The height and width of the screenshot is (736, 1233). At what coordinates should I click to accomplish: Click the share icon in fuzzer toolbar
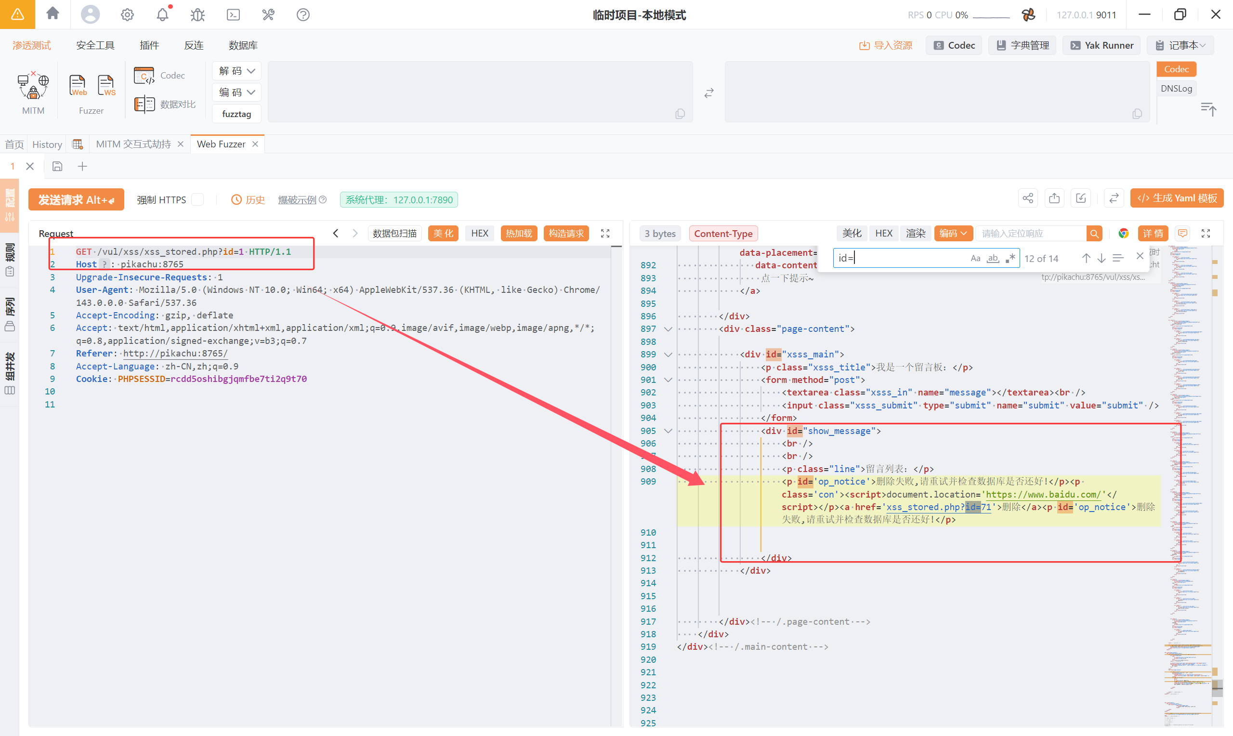[1028, 199]
